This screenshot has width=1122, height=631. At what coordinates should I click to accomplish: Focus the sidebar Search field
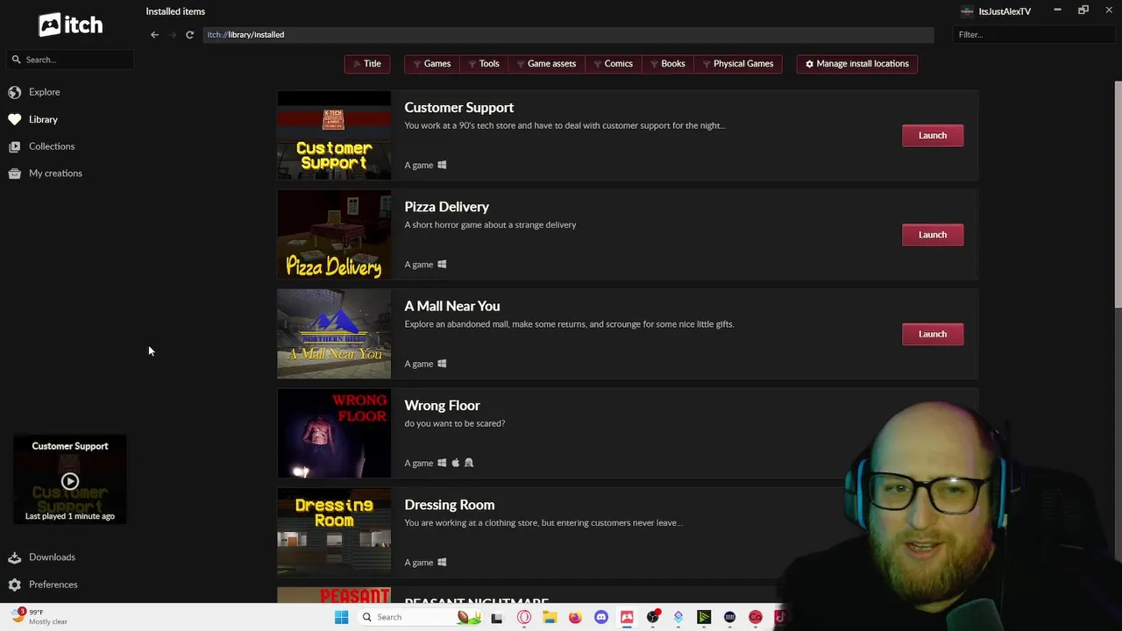click(x=70, y=60)
